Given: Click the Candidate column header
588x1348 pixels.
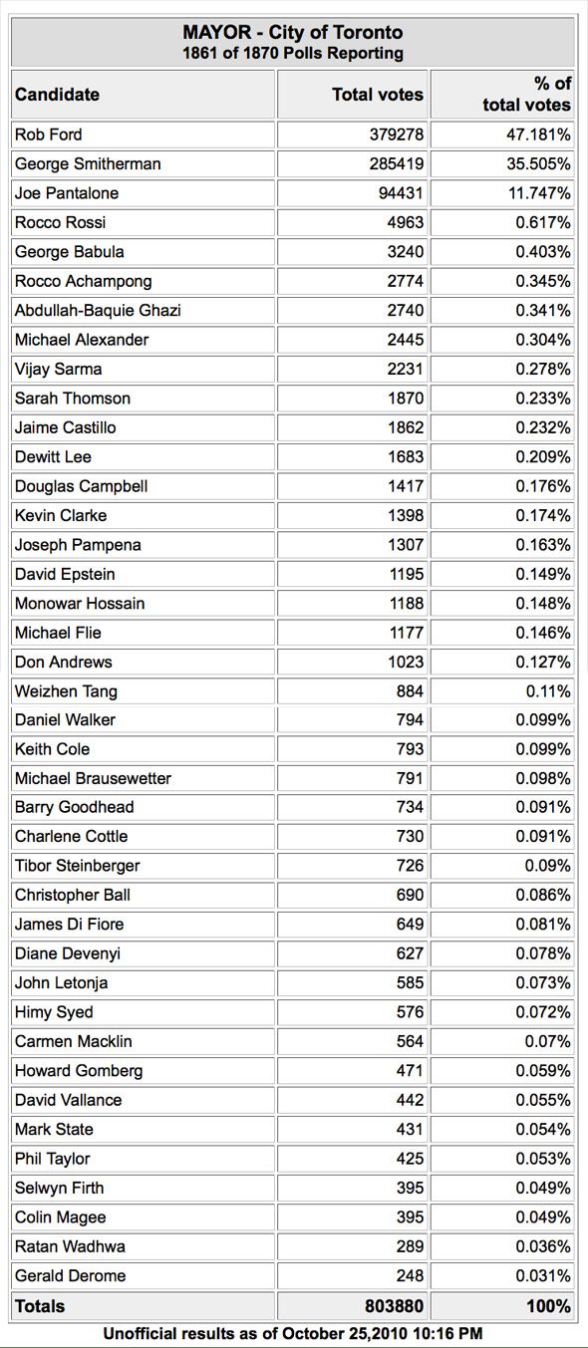Looking at the screenshot, I should pos(143,95).
